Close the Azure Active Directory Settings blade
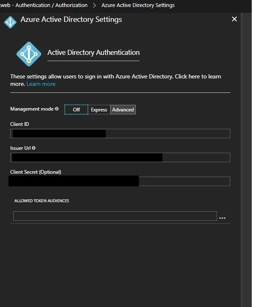 coord(234,19)
